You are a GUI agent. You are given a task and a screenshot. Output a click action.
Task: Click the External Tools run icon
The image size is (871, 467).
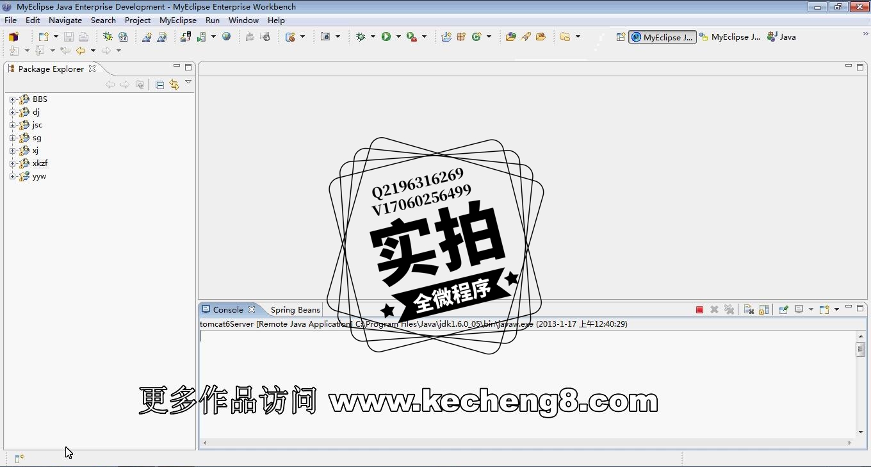(x=412, y=37)
